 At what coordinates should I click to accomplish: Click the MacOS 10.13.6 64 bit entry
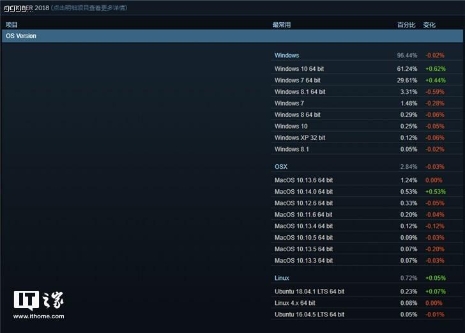click(303, 180)
